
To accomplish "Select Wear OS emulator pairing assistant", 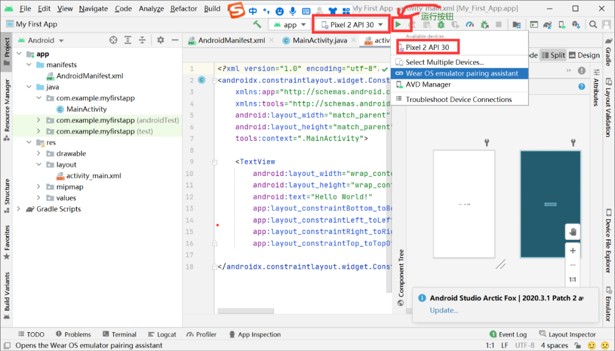I will (460, 74).
